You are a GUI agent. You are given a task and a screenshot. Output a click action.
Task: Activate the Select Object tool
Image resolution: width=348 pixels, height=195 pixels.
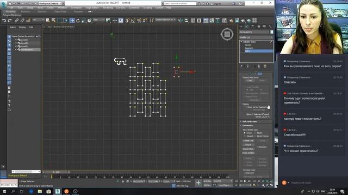tap(47, 21)
